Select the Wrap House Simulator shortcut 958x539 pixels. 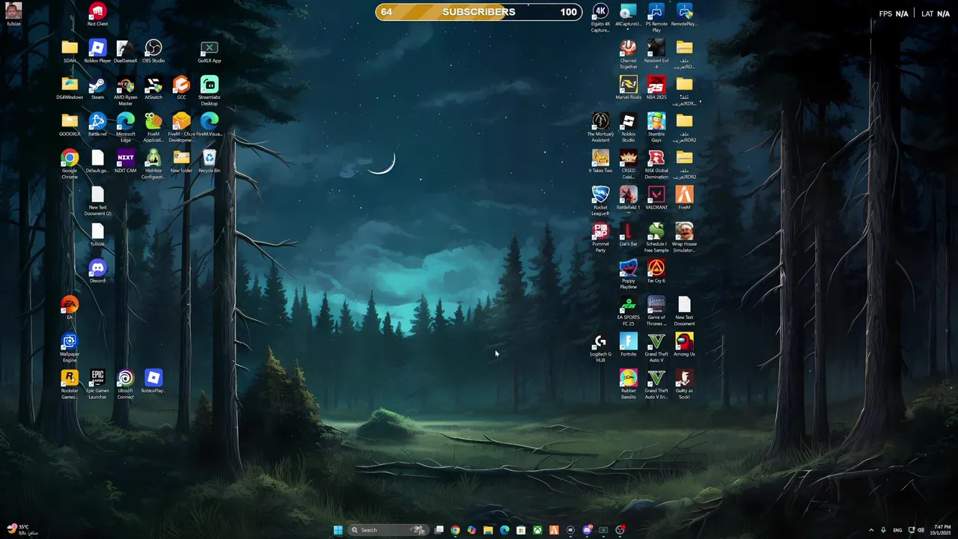click(x=684, y=238)
